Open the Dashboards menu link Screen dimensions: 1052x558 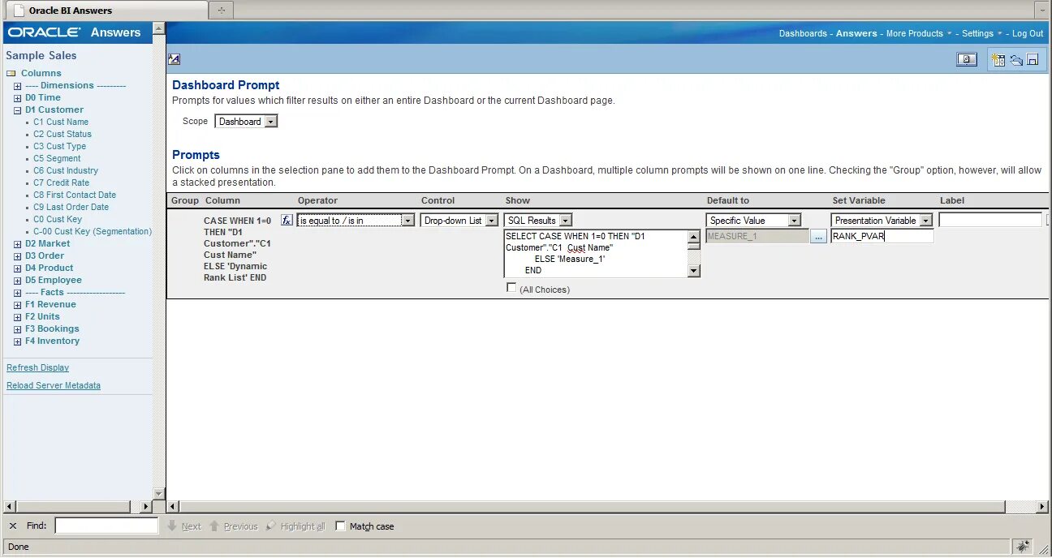[803, 33]
